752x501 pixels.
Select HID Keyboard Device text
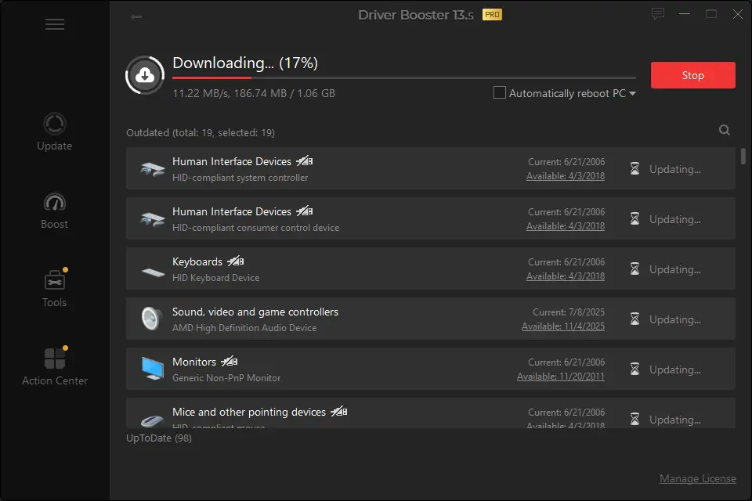(216, 278)
